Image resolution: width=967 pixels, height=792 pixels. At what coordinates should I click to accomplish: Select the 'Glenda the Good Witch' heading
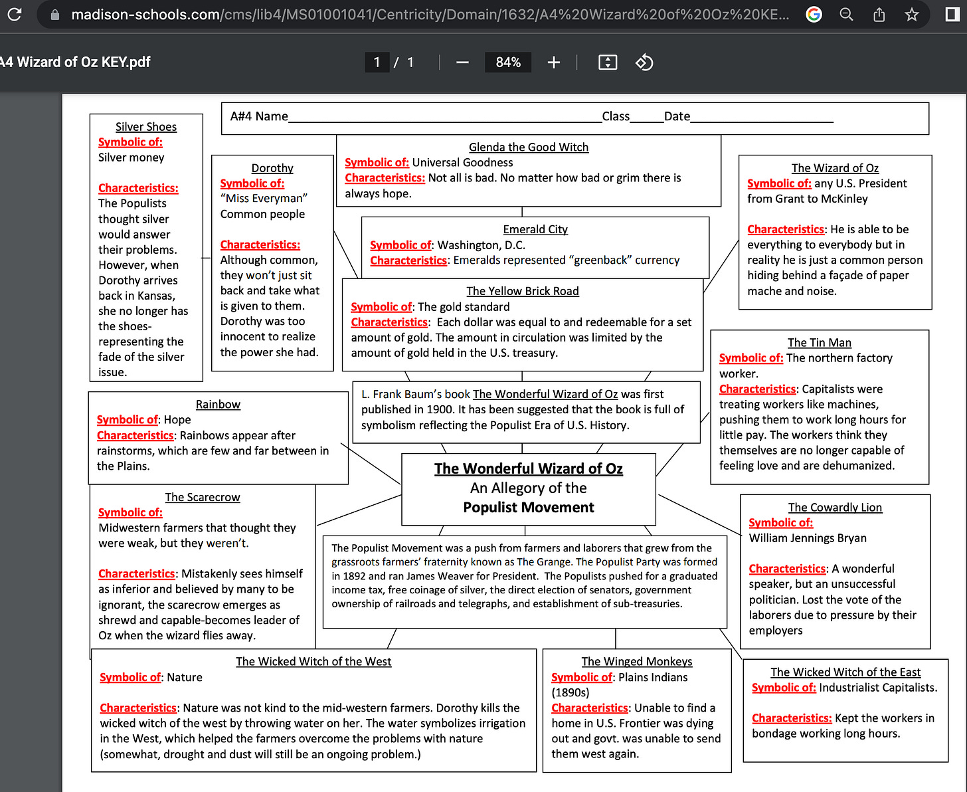point(529,148)
